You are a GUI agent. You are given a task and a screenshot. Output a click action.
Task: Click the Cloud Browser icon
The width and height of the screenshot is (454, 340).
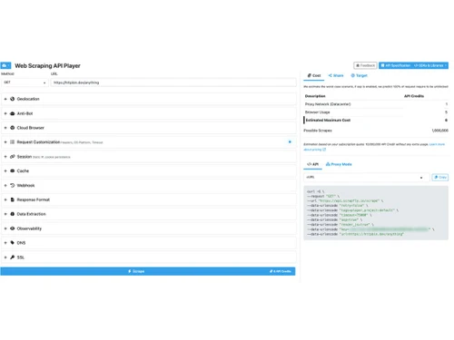pos(13,128)
